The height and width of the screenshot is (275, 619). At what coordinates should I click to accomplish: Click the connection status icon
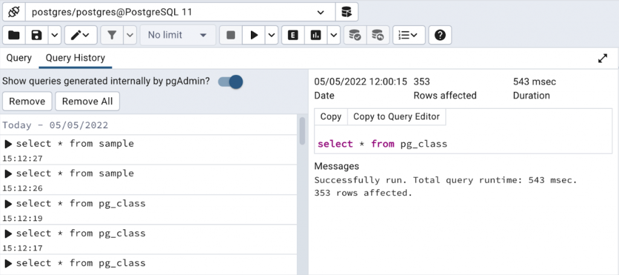pyautogui.click(x=14, y=11)
